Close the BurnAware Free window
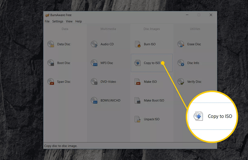This screenshot has width=248, height=160. 211,15
